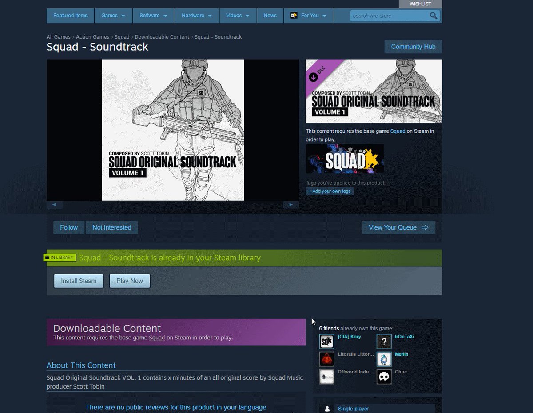
Task: Click the soundtrack header capsule image
Action: 374,91
